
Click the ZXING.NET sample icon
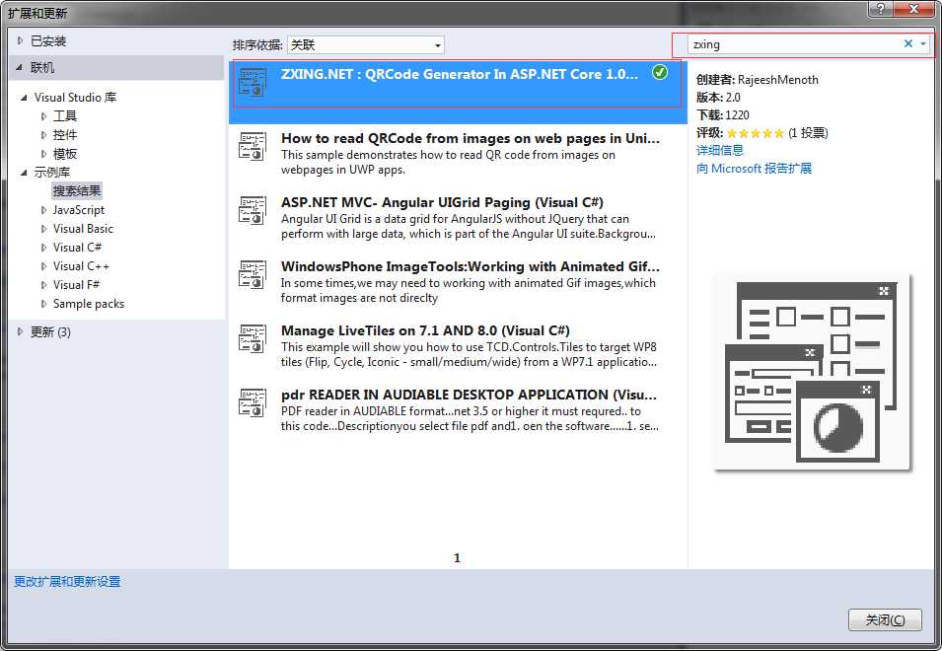click(253, 82)
